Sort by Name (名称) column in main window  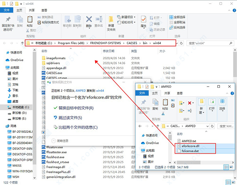tap(44, 51)
